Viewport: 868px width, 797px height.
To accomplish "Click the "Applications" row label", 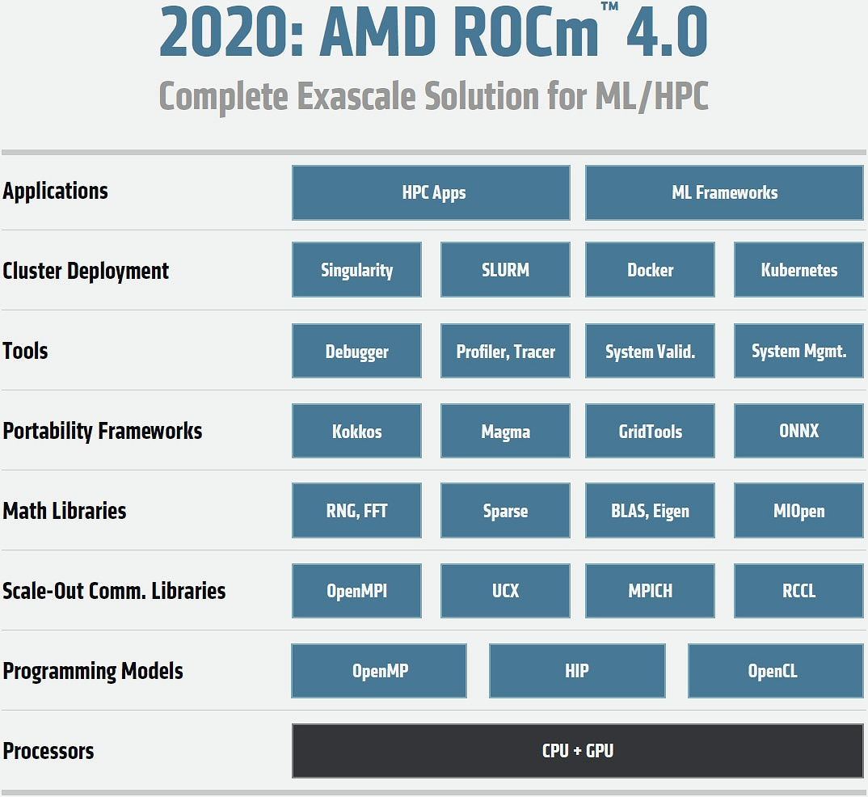I will [x=55, y=192].
